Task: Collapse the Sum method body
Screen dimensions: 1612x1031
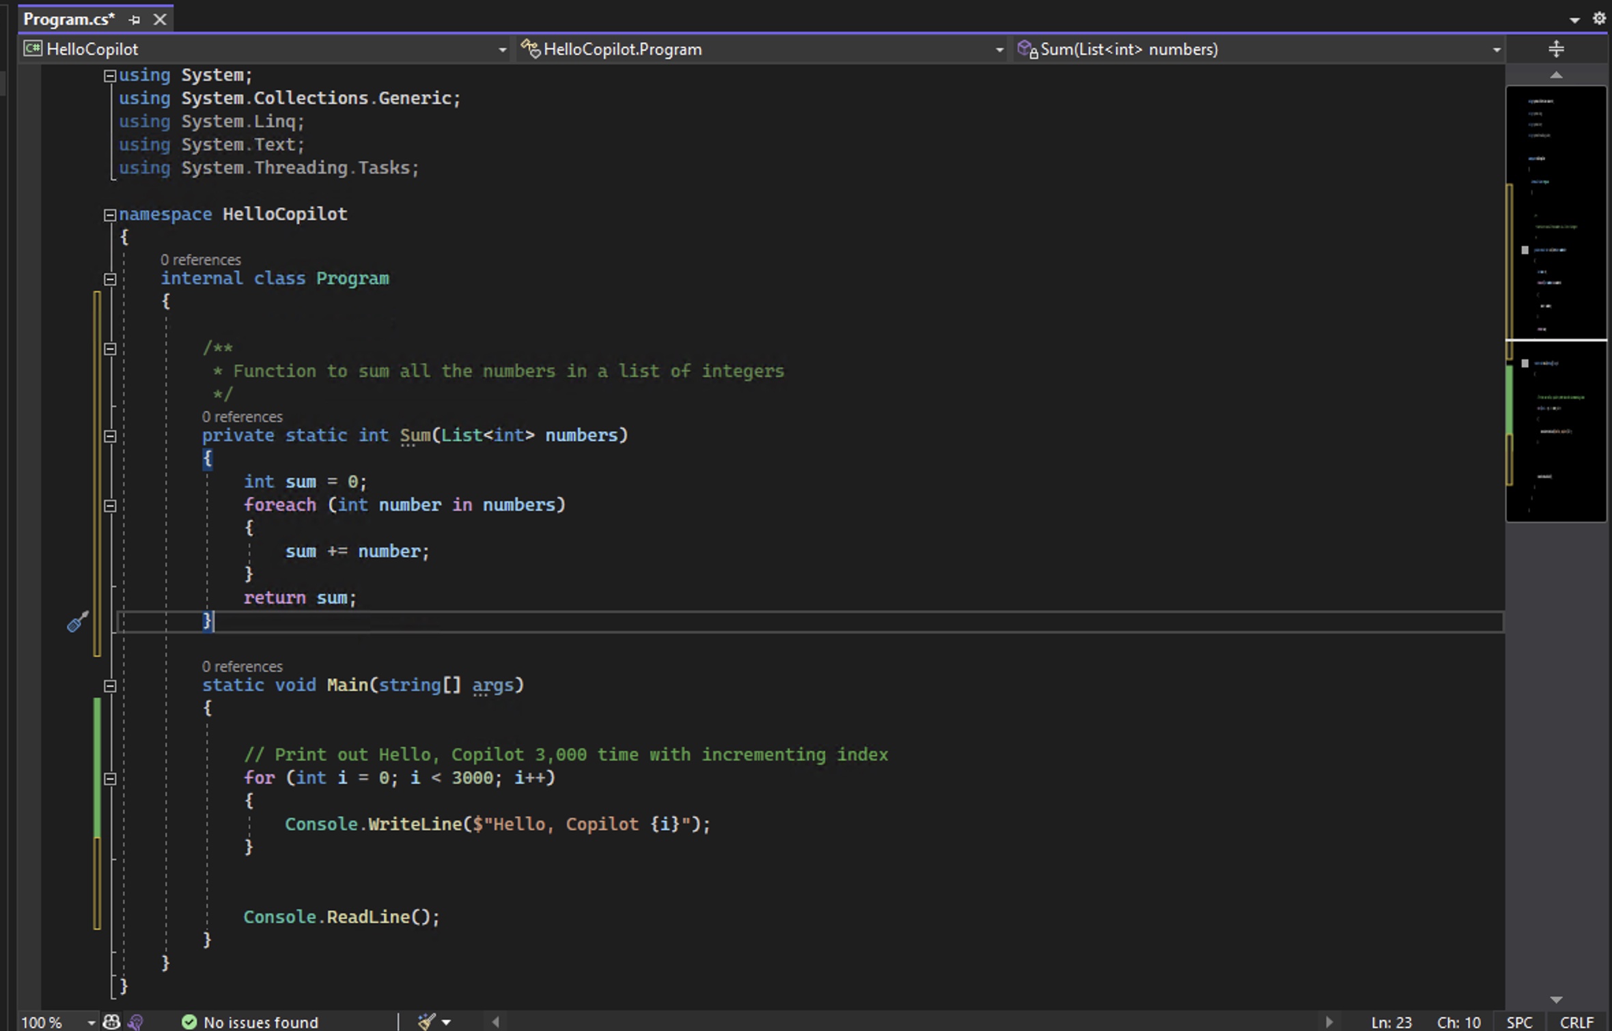Action: 109,436
